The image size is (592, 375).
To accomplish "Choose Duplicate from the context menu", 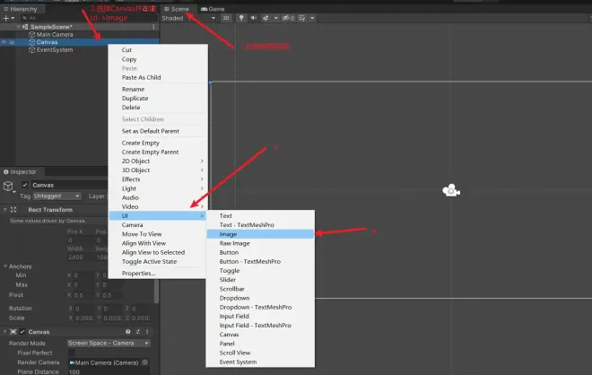I will click(x=135, y=98).
